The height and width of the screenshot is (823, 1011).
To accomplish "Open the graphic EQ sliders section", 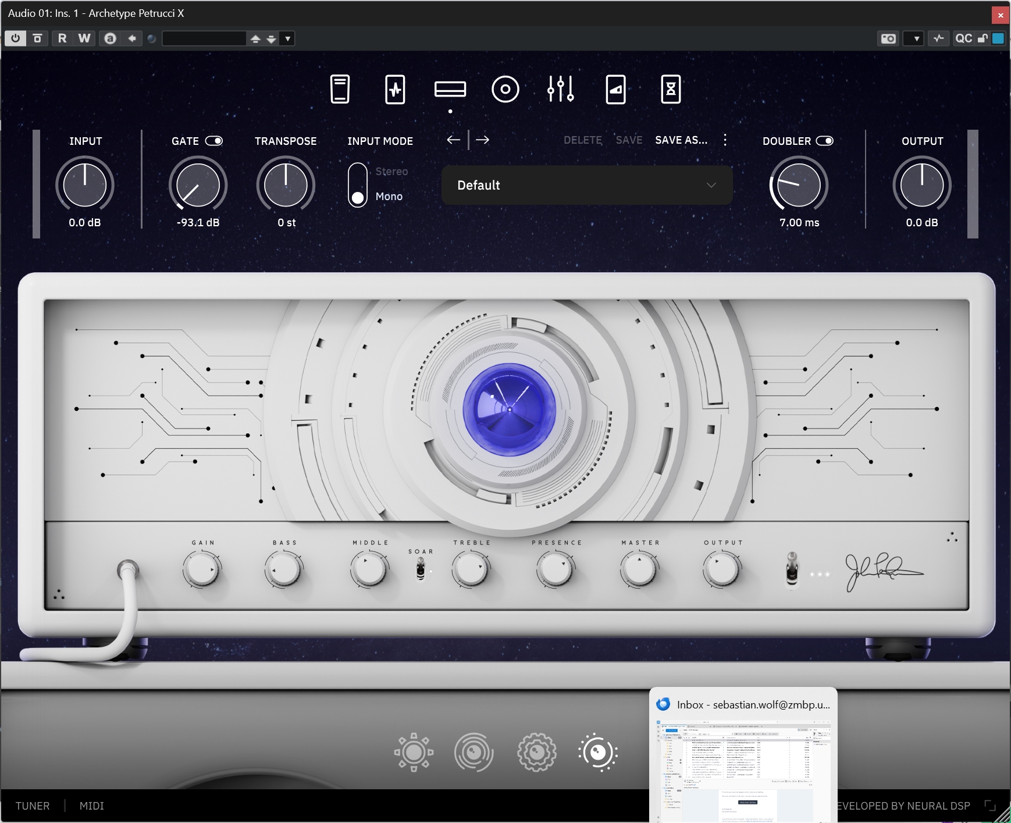I will coord(561,89).
